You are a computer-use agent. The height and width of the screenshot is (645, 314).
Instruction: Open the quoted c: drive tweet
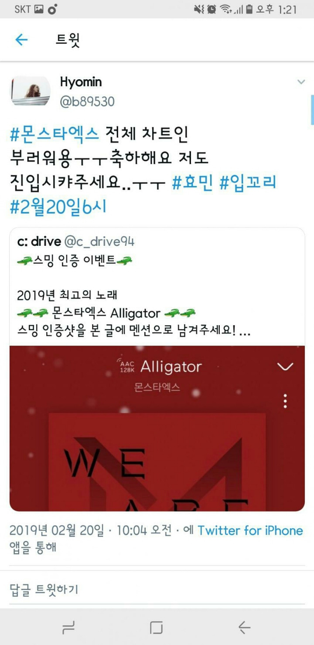pyautogui.click(x=157, y=287)
